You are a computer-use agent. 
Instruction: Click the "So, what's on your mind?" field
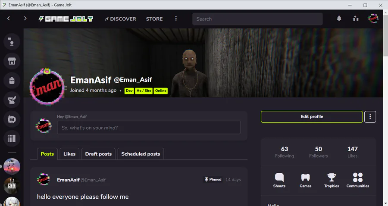[x=149, y=128]
